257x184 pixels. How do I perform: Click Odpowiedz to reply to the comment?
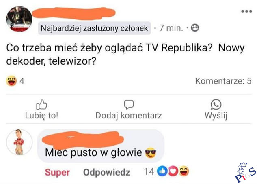click(107, 172)
